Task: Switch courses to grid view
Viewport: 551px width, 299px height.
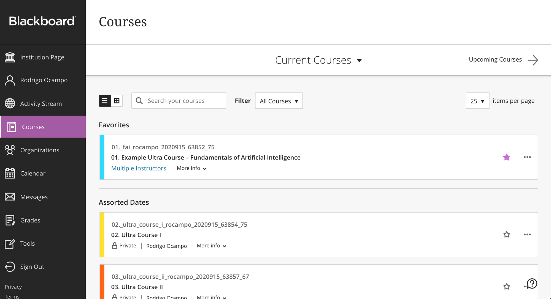Action: click(117, 101)
